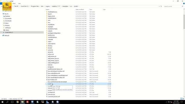Click the refresh button beside address bar

(161, 6)
